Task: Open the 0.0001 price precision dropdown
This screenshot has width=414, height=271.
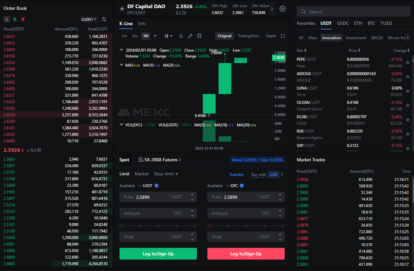Action: (89, 19)
